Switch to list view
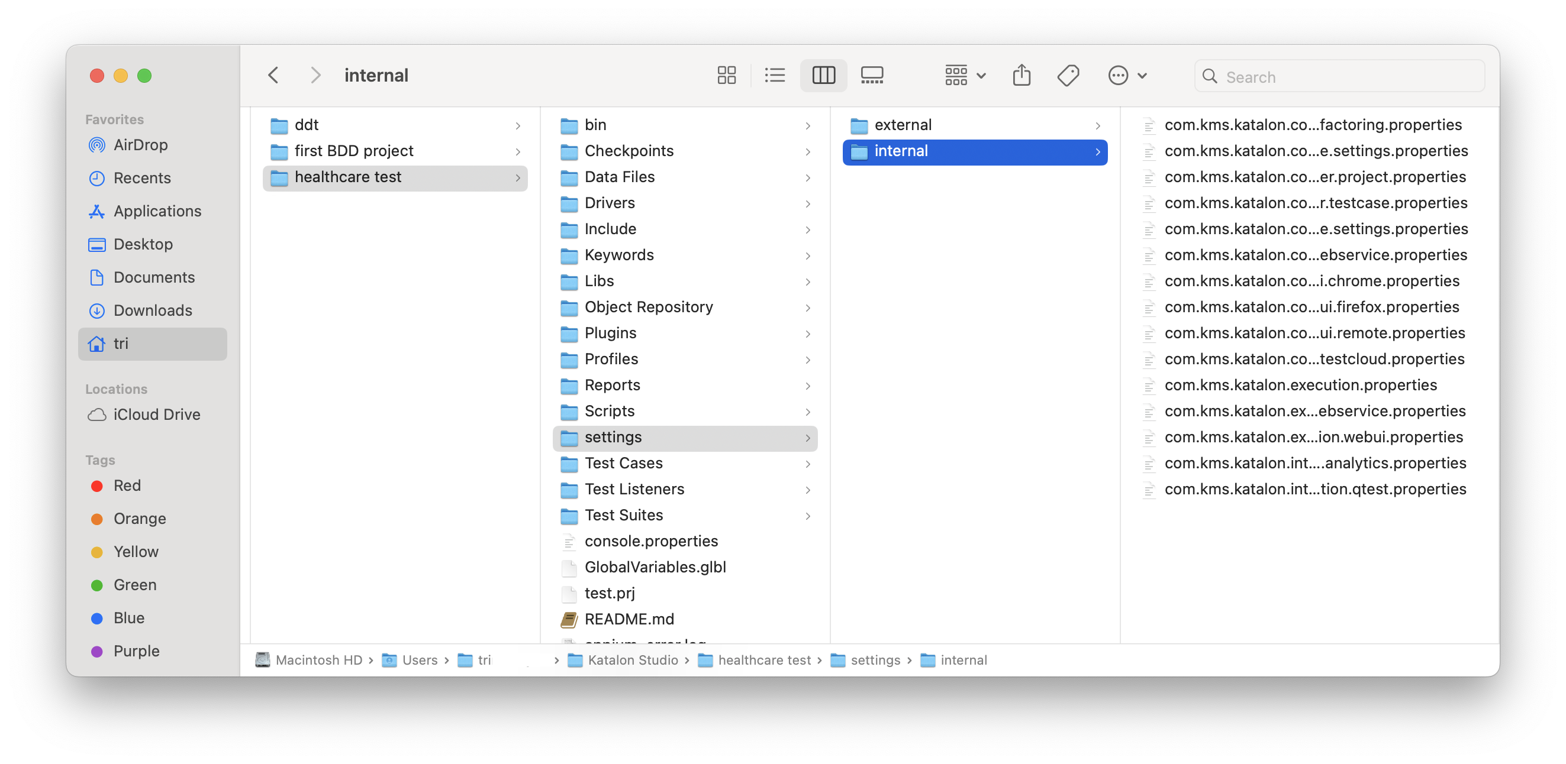This screenshot has height=764, width=1566. tap(775, 75)
